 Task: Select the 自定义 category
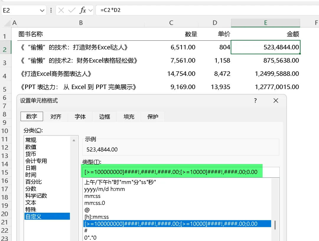47,217
